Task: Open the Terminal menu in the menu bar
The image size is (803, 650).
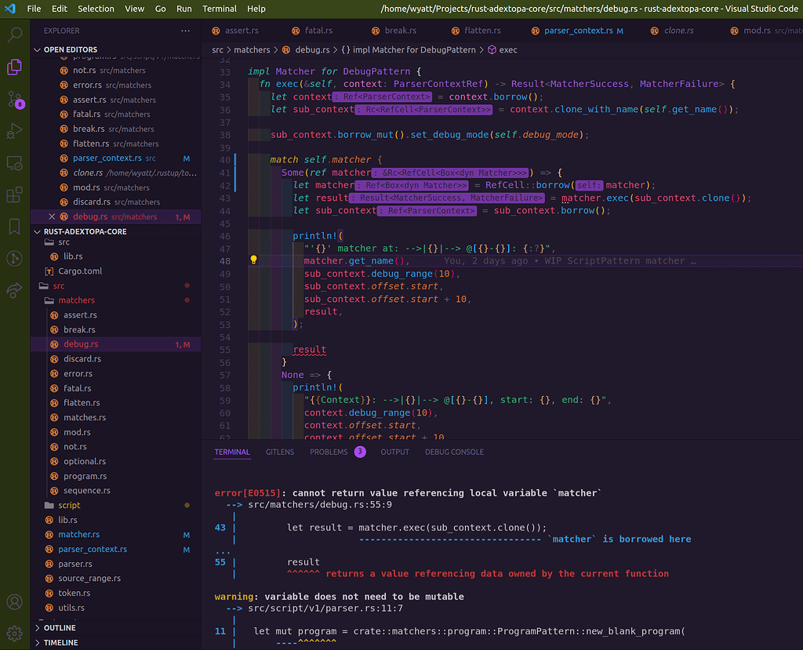Action: [220, 9]
